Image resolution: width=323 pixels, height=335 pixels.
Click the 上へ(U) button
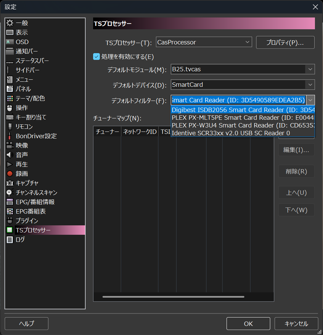(296, 192)
